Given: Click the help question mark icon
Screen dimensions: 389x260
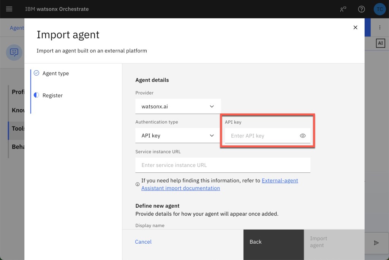Looking at the screenshot, I should click(x=361, y=9).
